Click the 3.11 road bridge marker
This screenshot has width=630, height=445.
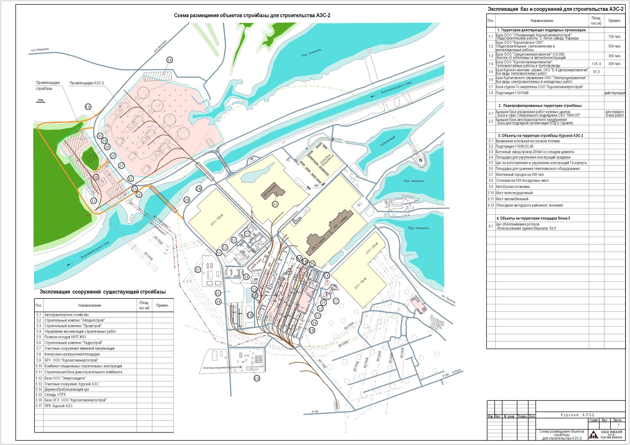pyautogui.click(x=187, y=200)
